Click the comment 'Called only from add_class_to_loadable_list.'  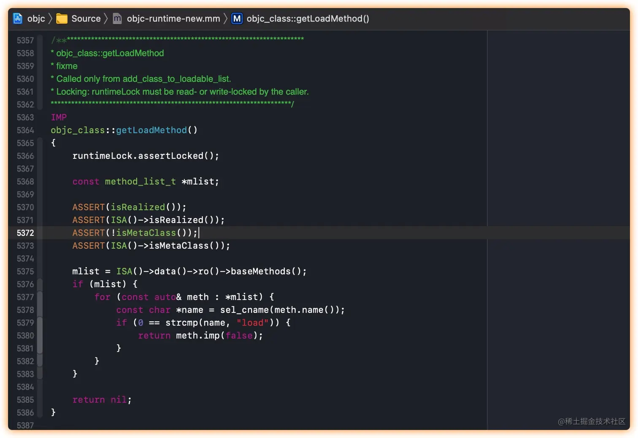coord(144,79)
